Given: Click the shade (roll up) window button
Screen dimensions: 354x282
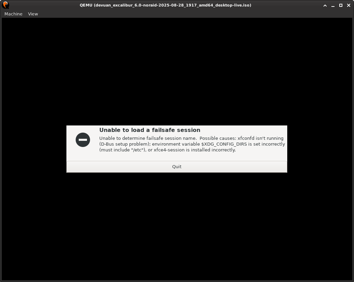Looking at the screenshot, I should click(325, 5).
